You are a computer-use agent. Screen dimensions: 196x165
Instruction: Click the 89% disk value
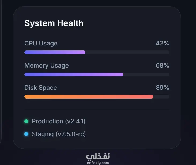point(162,88)
